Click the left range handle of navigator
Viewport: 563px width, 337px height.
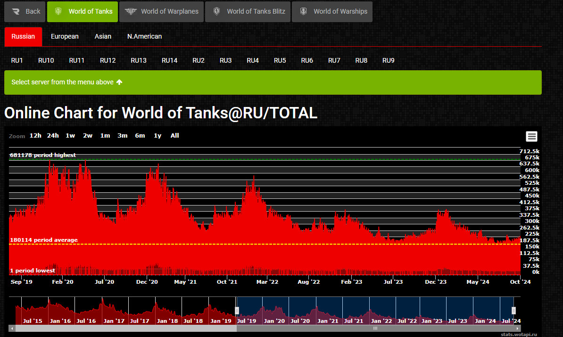[x=237, y=310]
